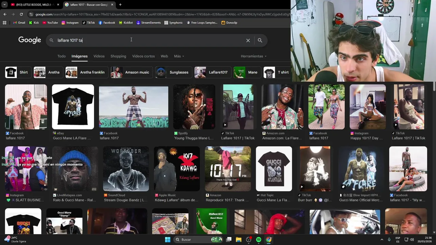
Task: Open Spotify from the taskbar
Action: (x=259, y=240)
